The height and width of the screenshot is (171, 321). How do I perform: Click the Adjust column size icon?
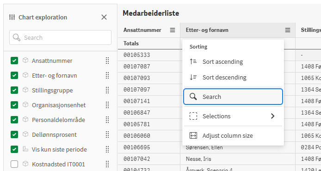193,135
